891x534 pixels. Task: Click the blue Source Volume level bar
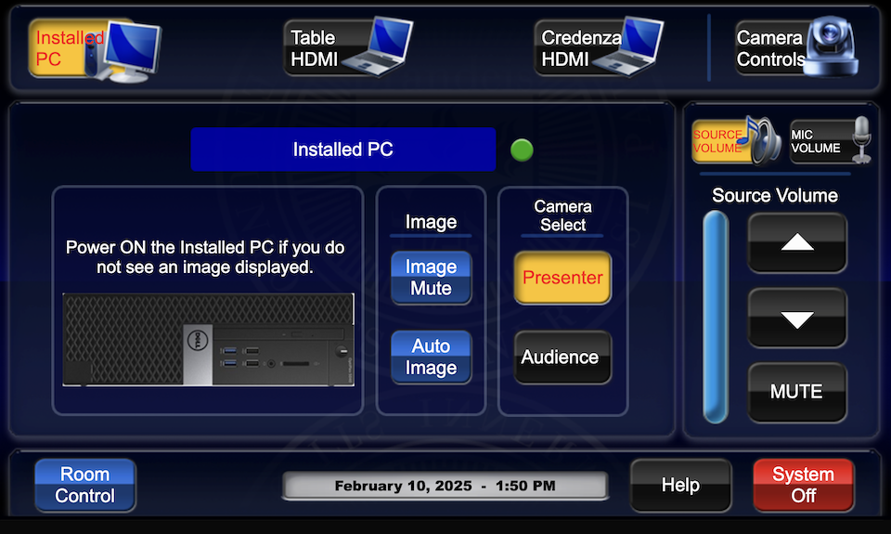(716, 318)
